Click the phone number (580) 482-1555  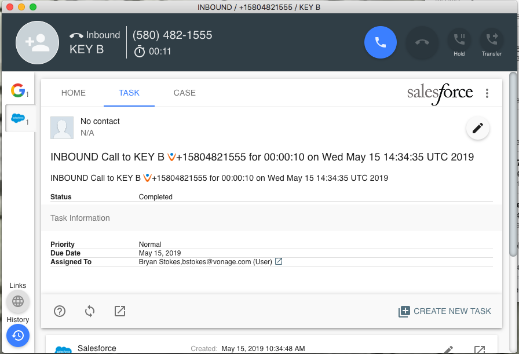173,35
